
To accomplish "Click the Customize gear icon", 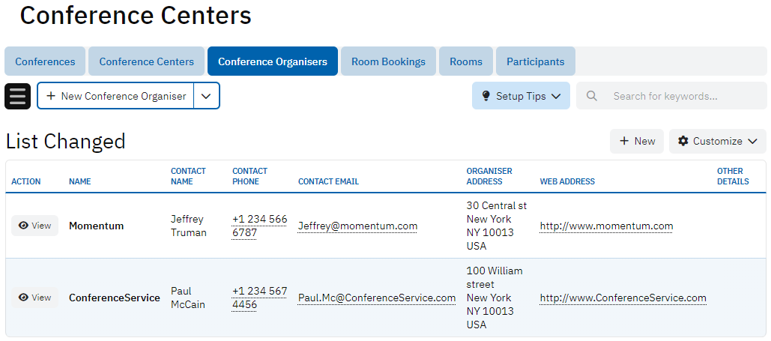I will point(683,141).
